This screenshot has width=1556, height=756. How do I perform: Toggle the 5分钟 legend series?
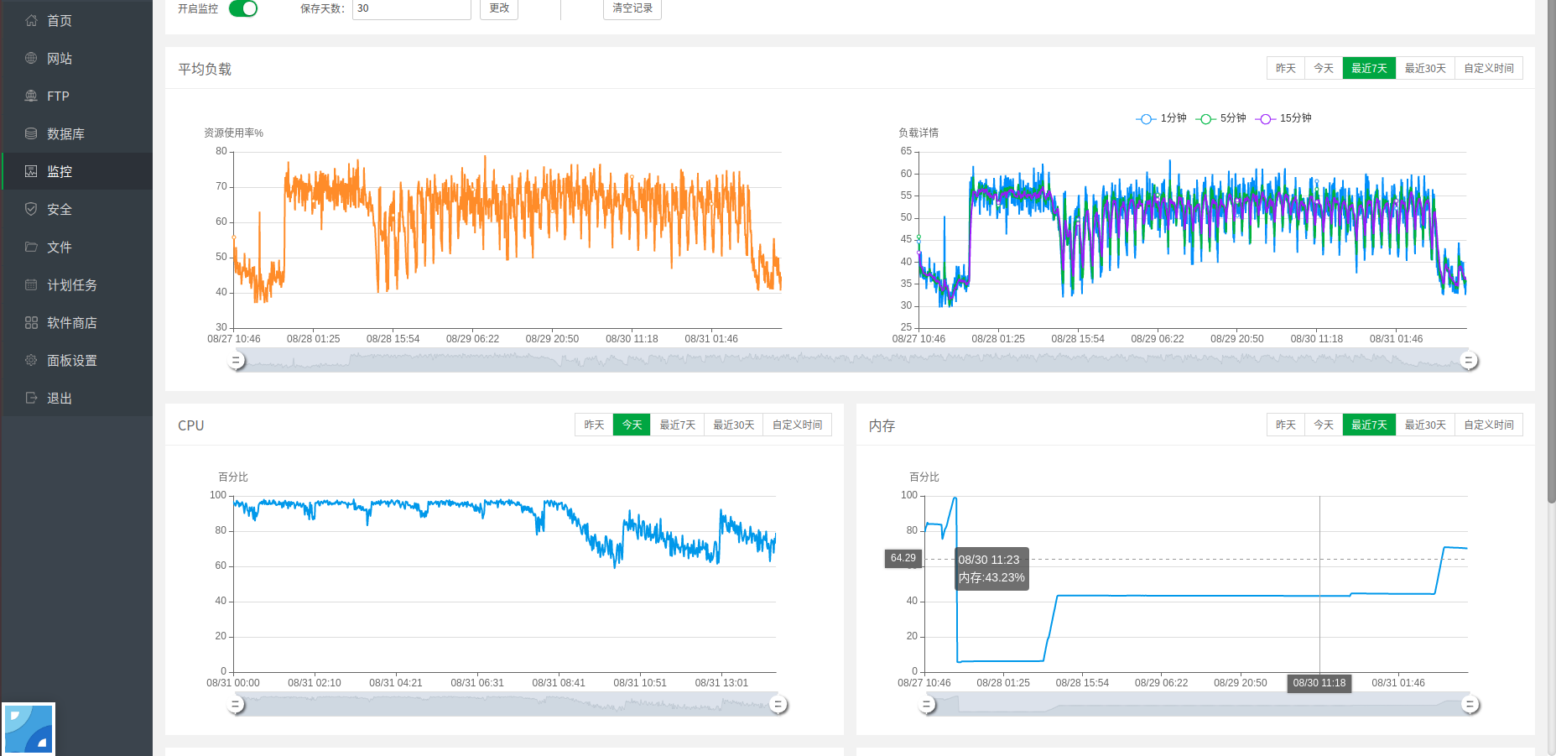coord(1221,118)
